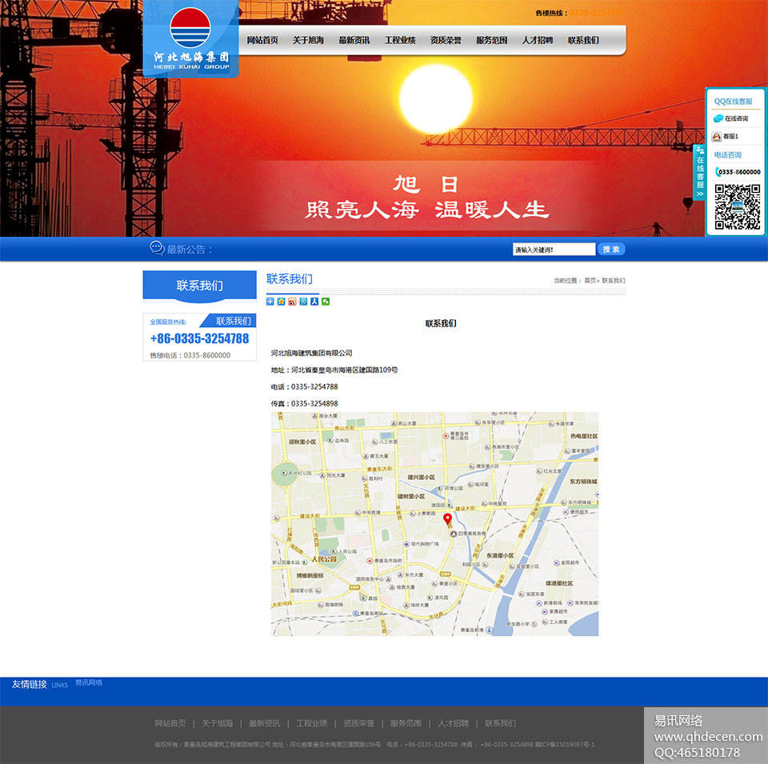Click the Hebei Xuhai Group logo
Viewport: 768px width, 764px height.
[x=190, y=38]
